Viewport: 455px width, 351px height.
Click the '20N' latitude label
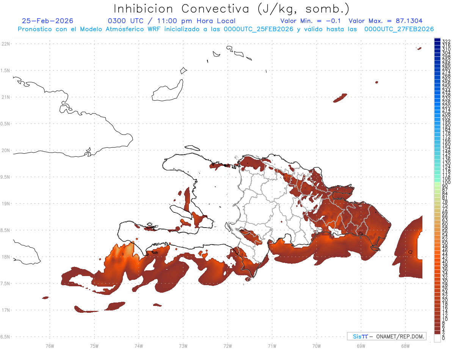[x=5, y=150]
